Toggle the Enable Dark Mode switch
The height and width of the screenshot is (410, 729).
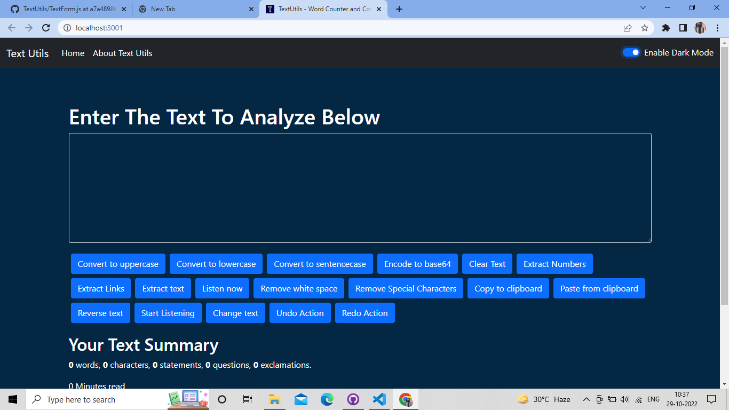tap(631, 52)
